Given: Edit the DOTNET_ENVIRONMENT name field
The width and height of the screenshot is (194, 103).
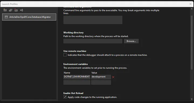Looking at the screenshot, I should pos(77,77).
